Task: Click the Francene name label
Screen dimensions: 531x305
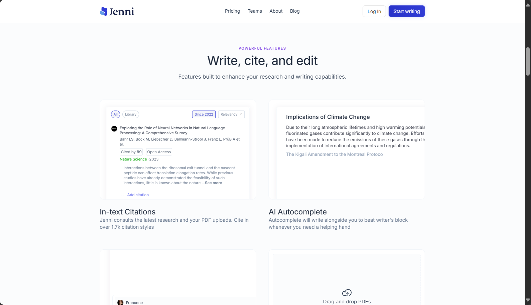Action: (134, 303)
